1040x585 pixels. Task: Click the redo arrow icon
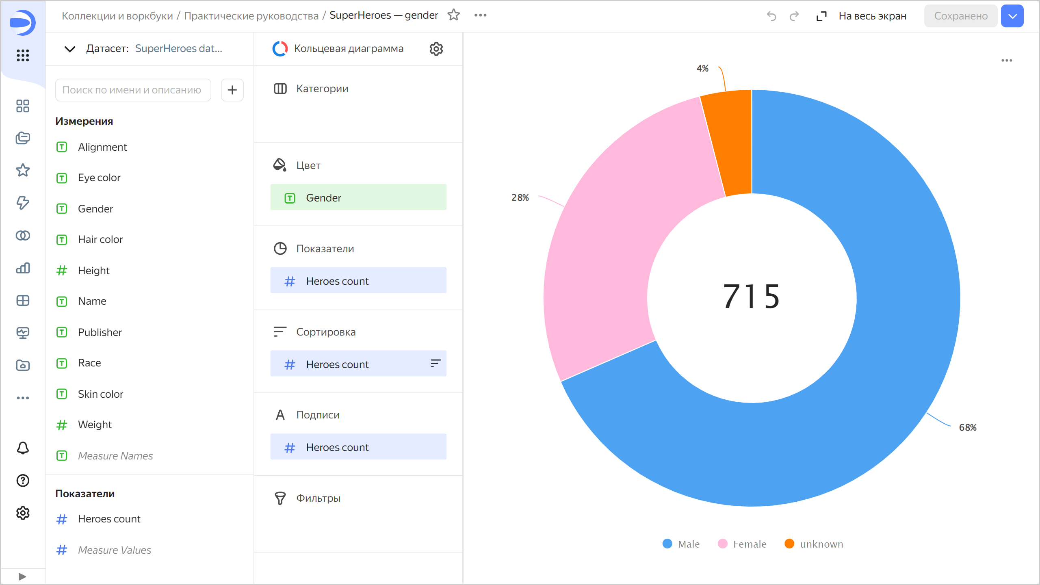(794, 16)
